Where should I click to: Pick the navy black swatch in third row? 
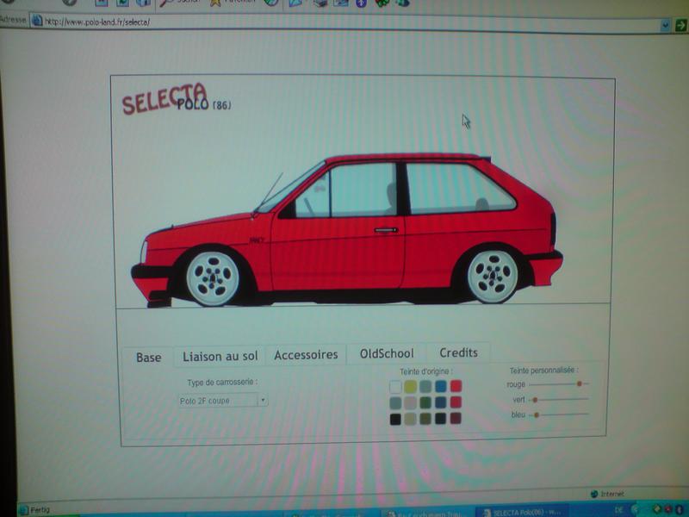[441, 418]
